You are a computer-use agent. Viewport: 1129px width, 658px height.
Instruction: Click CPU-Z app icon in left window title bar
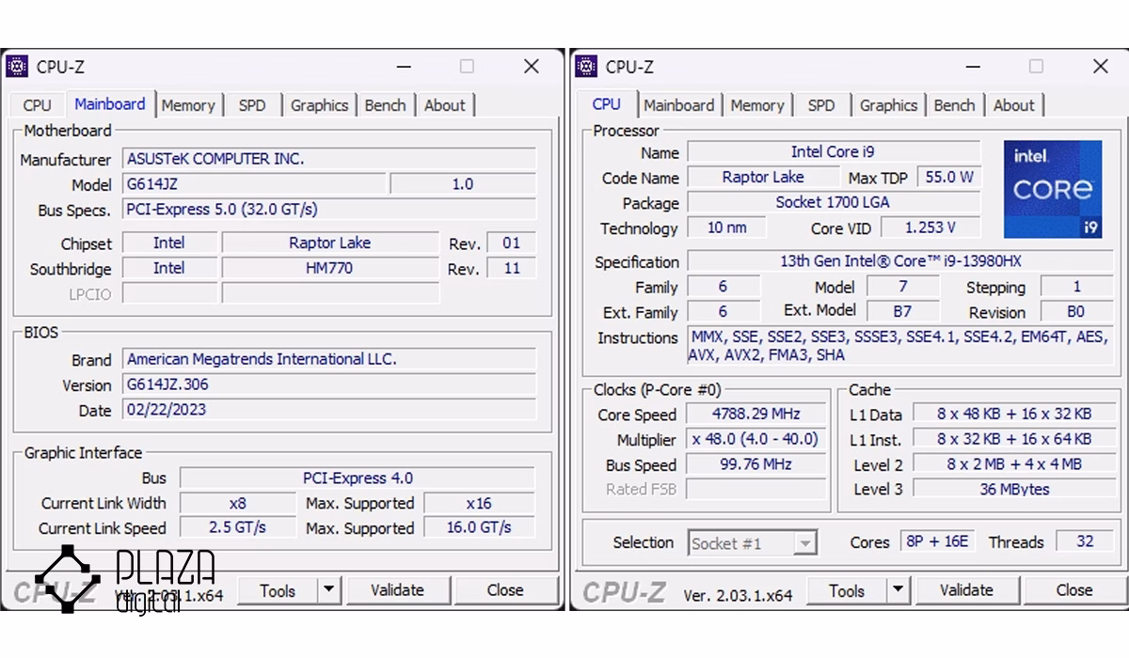pyautogui.click(x=17, y=66)
